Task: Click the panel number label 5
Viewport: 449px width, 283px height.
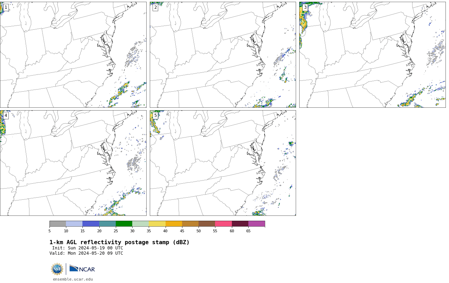Action: tap(155, 115)
